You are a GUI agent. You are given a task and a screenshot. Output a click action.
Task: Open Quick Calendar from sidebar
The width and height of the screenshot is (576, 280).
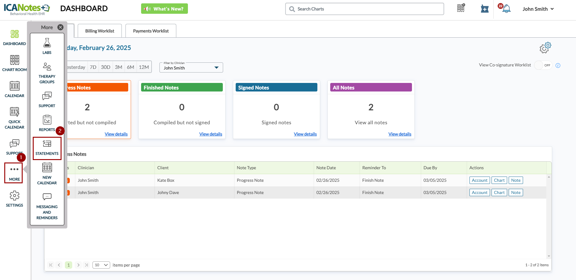pos(14,118)
